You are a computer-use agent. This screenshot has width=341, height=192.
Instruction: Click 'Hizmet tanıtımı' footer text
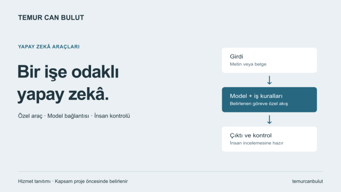tap(34, 181)
